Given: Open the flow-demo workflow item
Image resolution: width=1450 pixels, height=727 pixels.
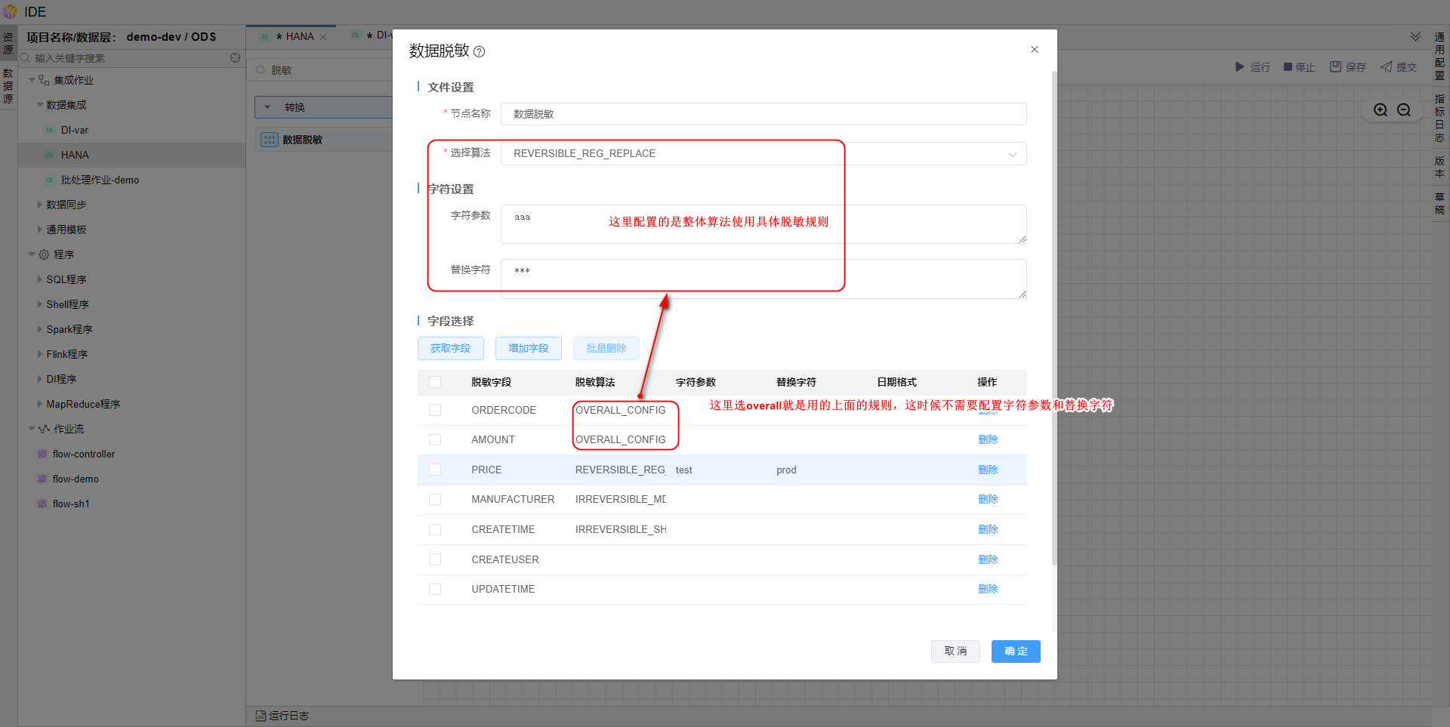Looking at the screenshot, I should pyautogui.click(x=76, y=479).
